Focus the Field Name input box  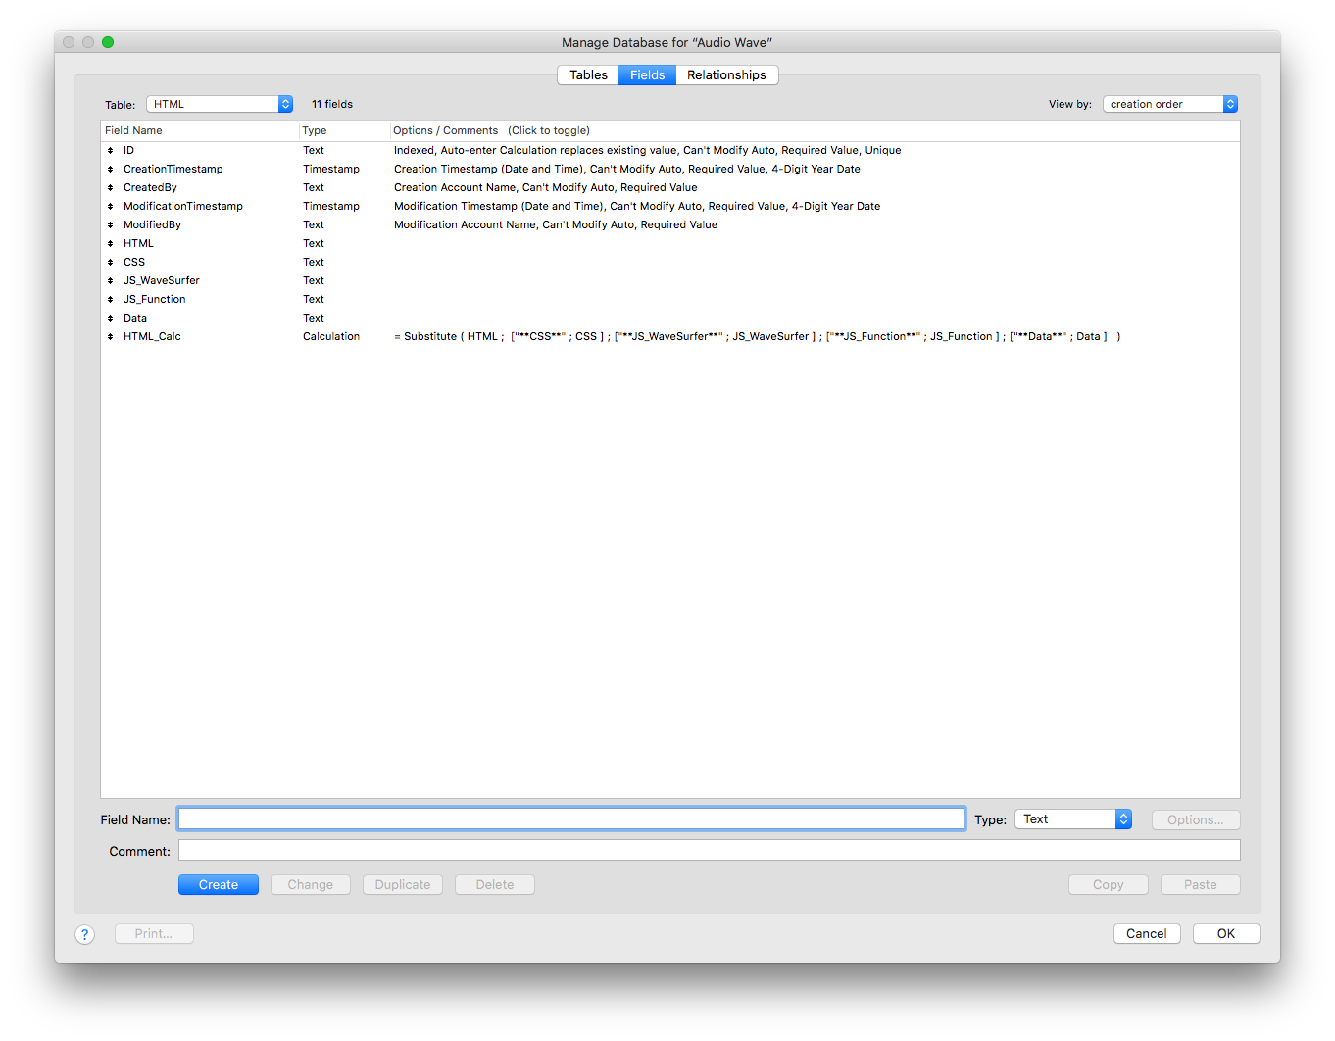pyautogui.click(x=571, y=819)
